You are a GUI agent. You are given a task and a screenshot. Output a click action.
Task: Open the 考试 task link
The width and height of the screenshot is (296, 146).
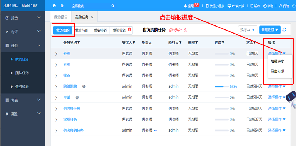[67, 97]
